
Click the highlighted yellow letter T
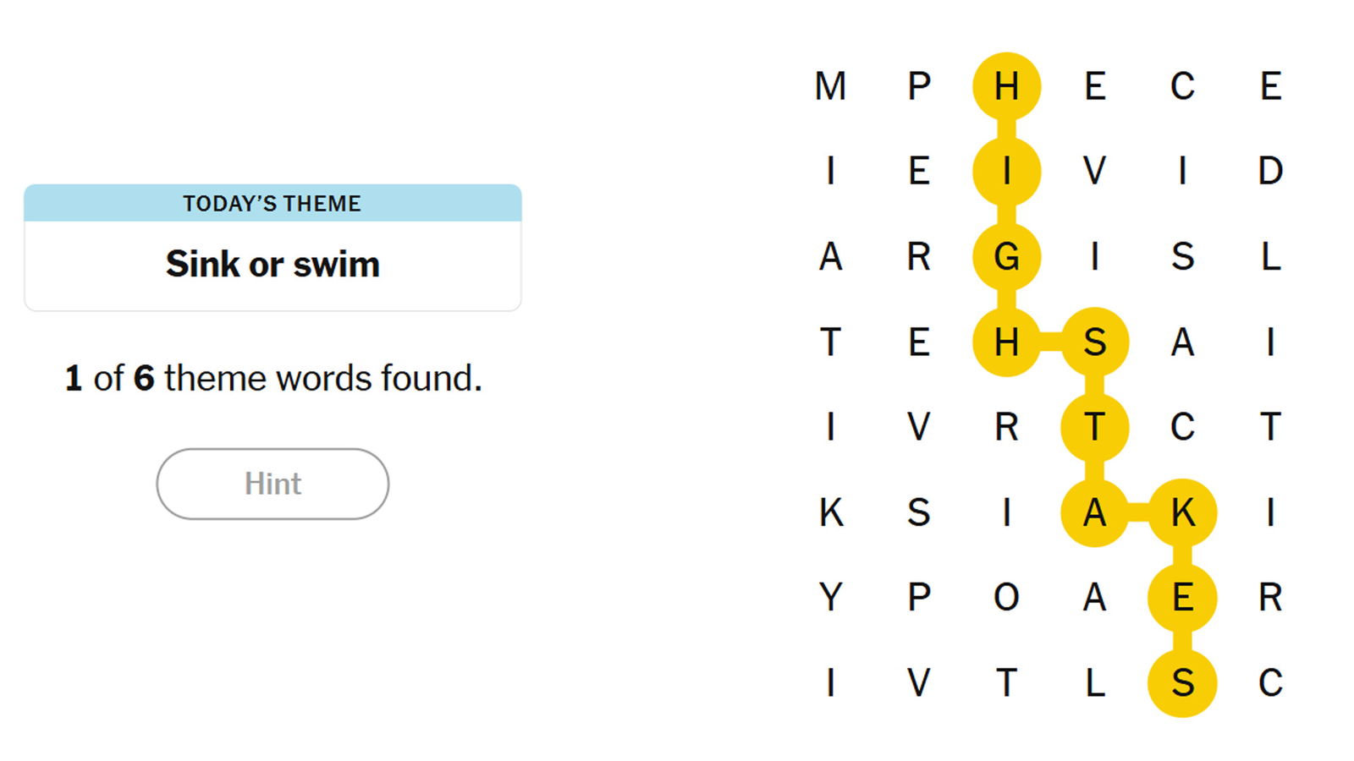click(1094, 427)
